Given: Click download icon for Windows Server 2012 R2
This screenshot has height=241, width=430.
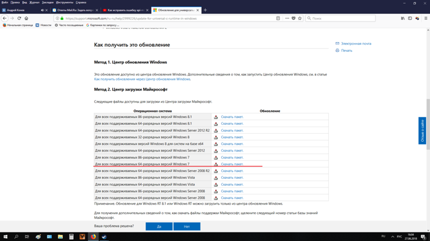Looking at the screenshot, I should (x=216, y=130).
